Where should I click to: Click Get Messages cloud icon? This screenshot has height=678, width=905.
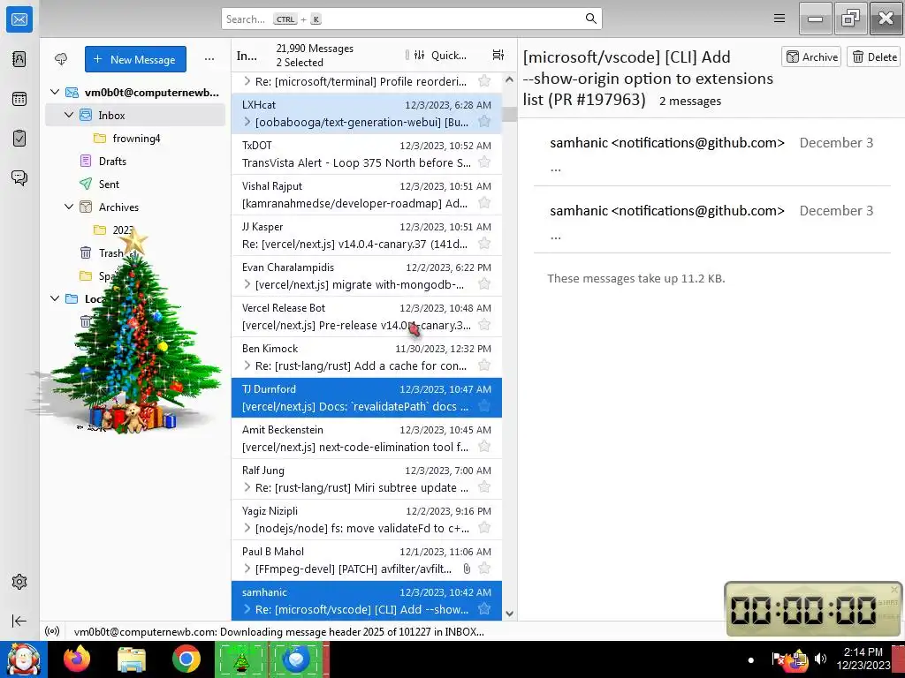click(61, 59)
